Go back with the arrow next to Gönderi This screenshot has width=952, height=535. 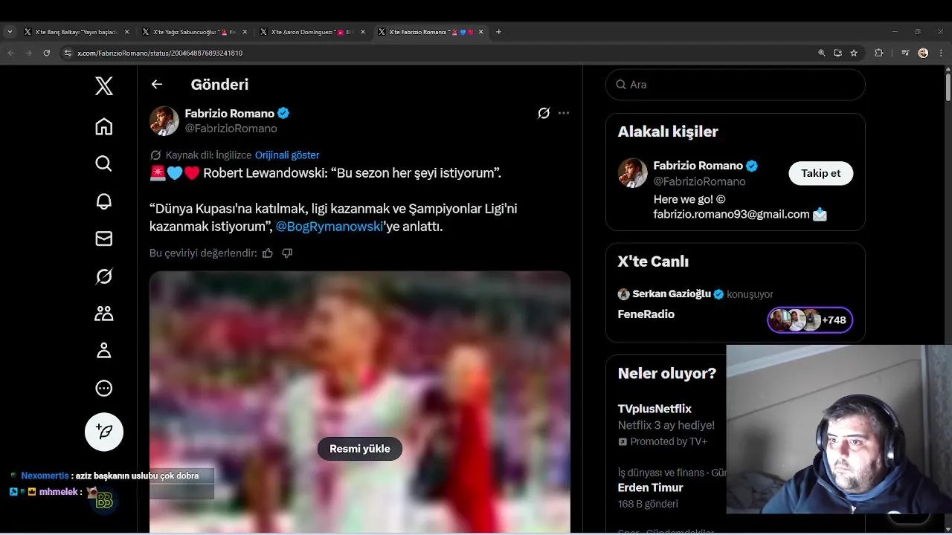157,84
